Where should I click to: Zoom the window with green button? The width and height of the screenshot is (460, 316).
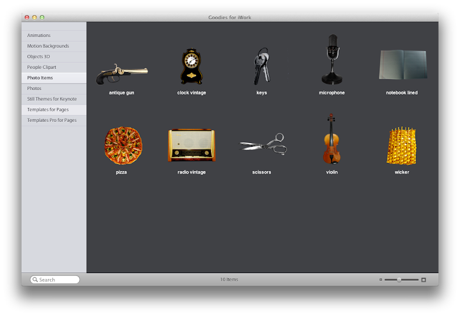42,17
